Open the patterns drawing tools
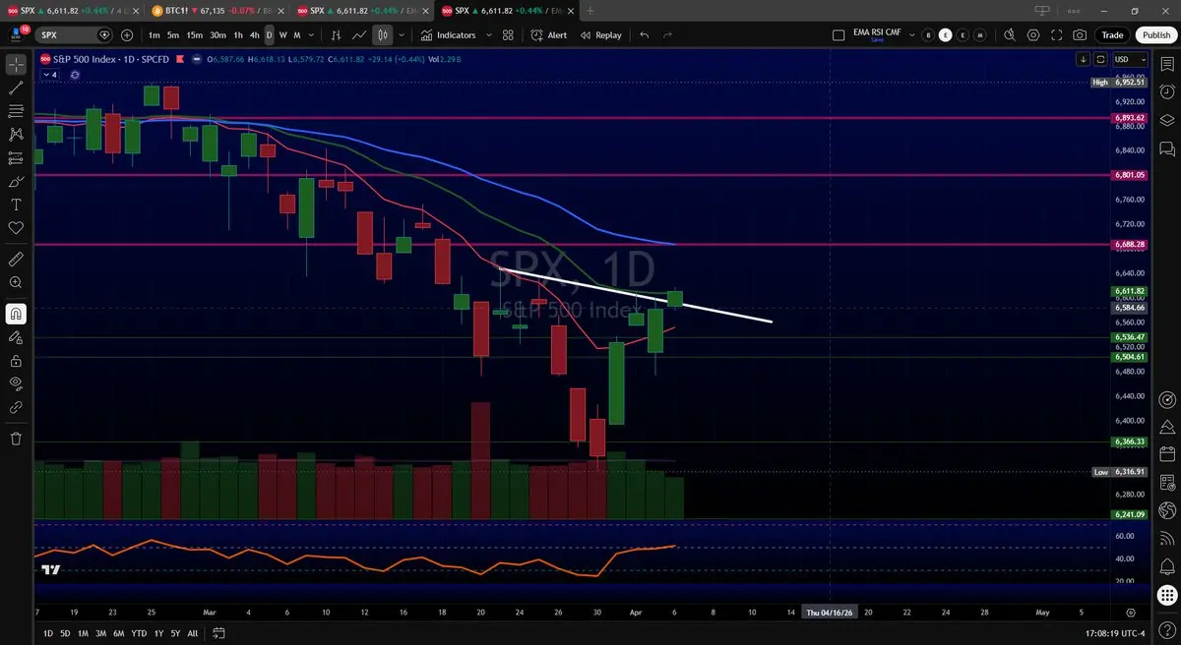This screenshot has height=645, width=1181. (x=16, y=134)
